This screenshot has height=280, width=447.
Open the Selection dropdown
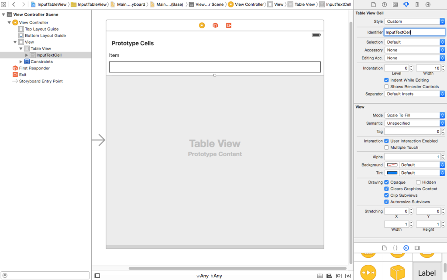point(415,42)
